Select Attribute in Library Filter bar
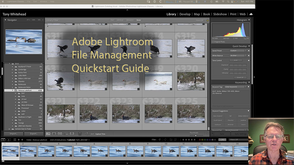Image resolution: width=294 pixels, height=165 pixels. [120, 20]
